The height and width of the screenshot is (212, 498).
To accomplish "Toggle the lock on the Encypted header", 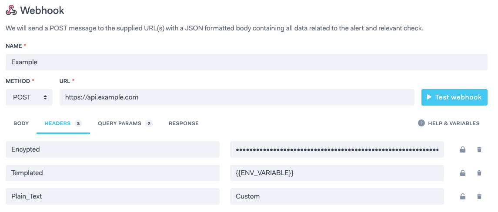I will coord(463,149).
